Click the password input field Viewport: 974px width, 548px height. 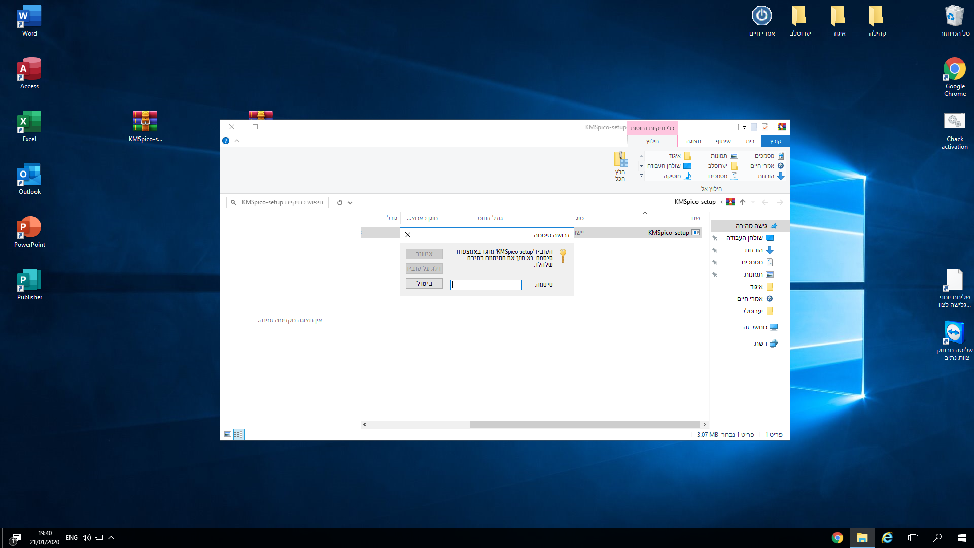point(486,285)
